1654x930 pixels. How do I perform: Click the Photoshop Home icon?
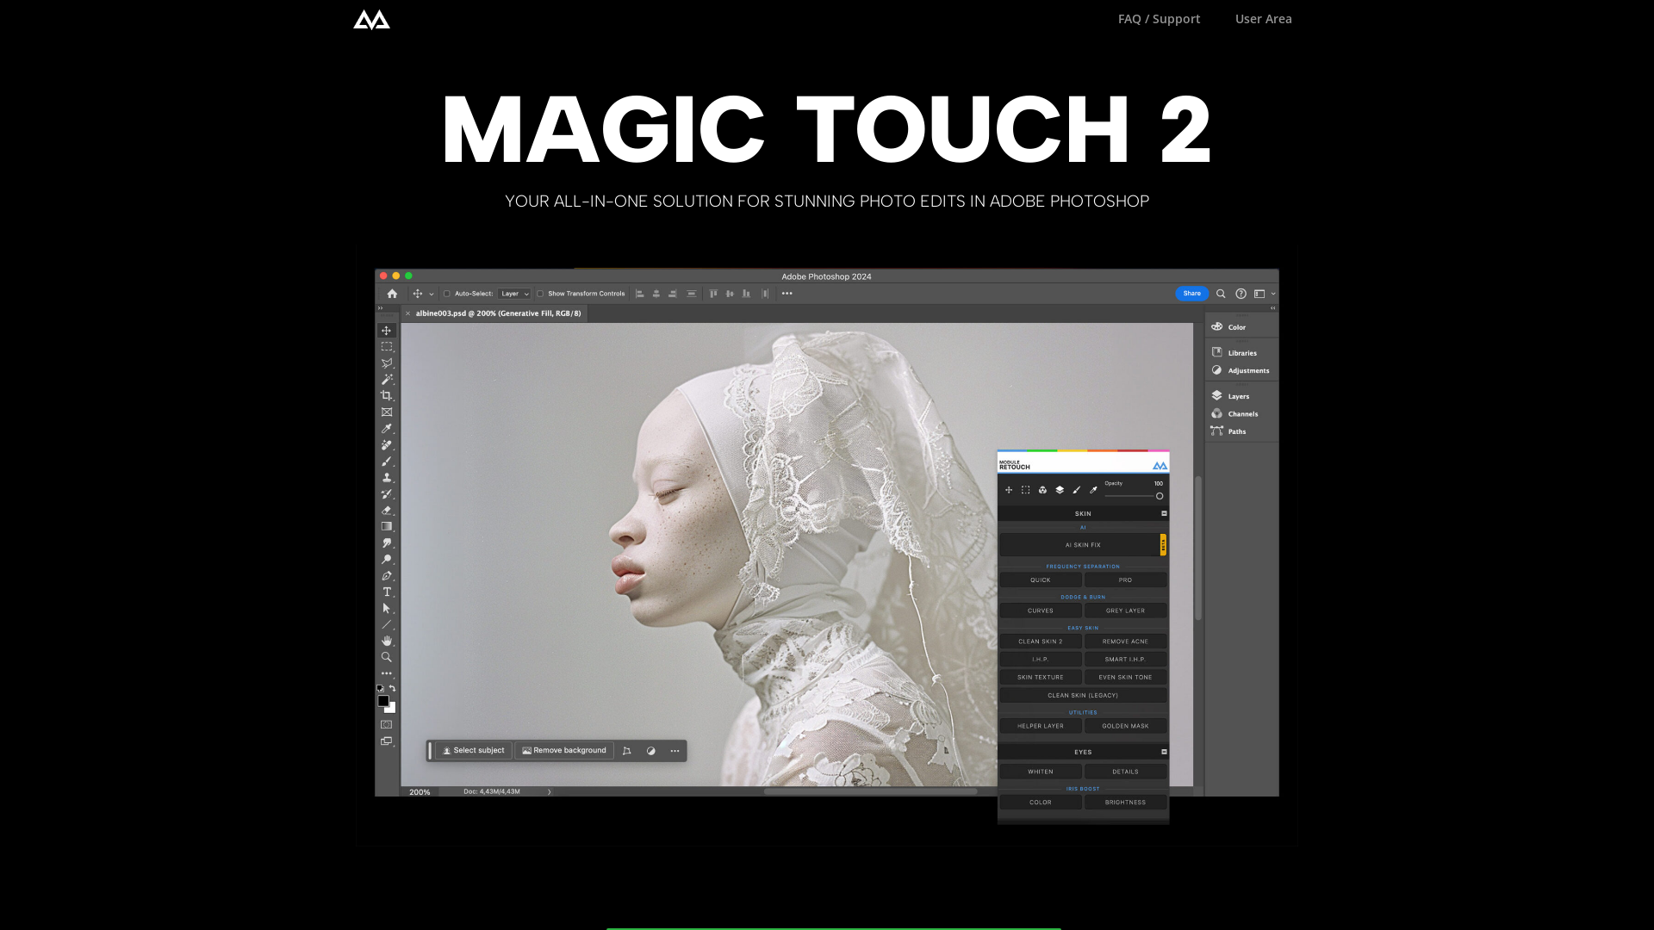coord(392,294)
